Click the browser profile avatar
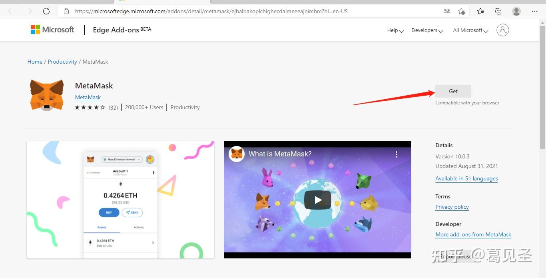The height and width of the screenshot is (278, 546). click(516, 11)
